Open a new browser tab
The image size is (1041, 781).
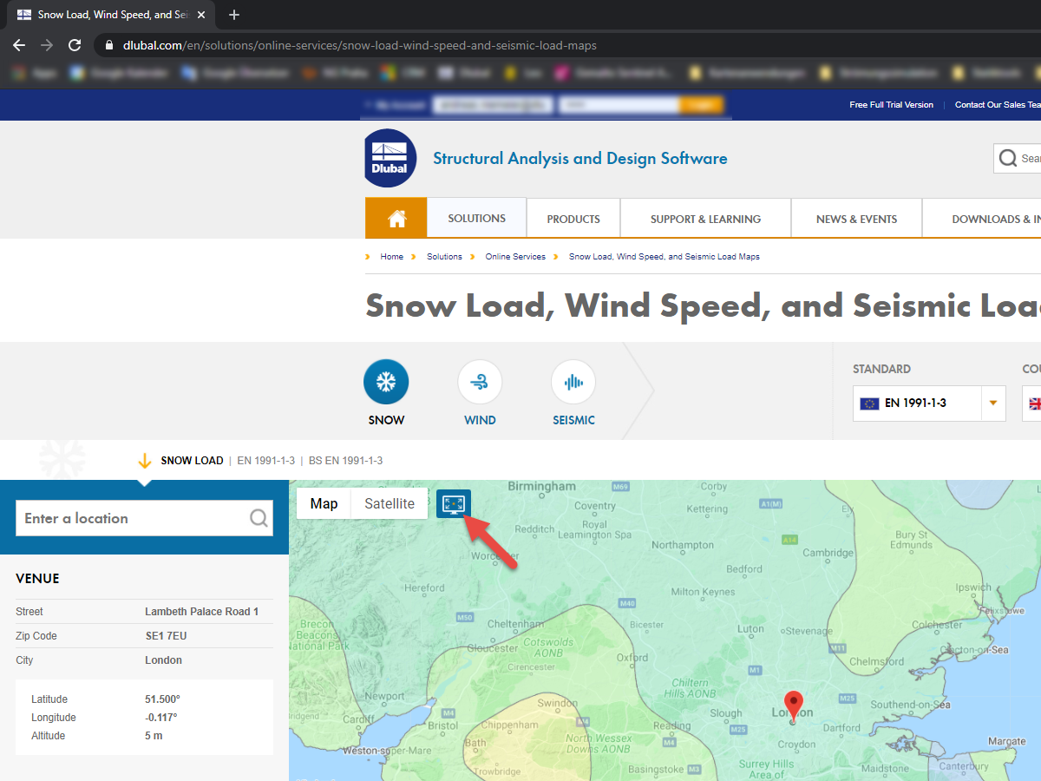click(x=234, y=15)
